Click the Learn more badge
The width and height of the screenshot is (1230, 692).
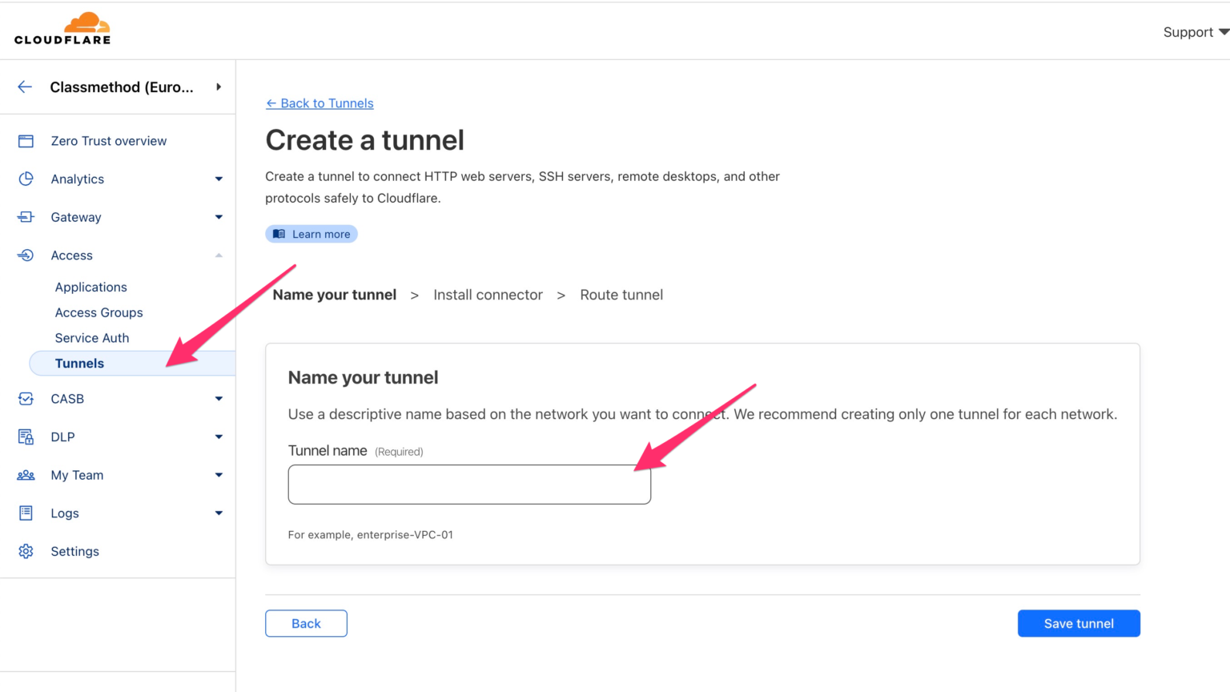(311, 233)
